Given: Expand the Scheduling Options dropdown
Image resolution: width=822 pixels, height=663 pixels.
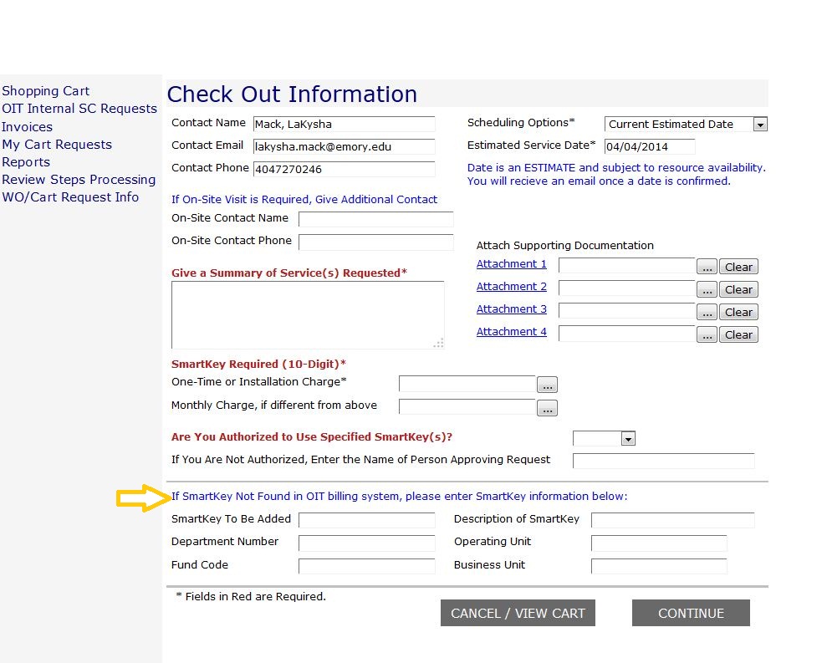Looking at the screenshot, I should coord(759,125).
